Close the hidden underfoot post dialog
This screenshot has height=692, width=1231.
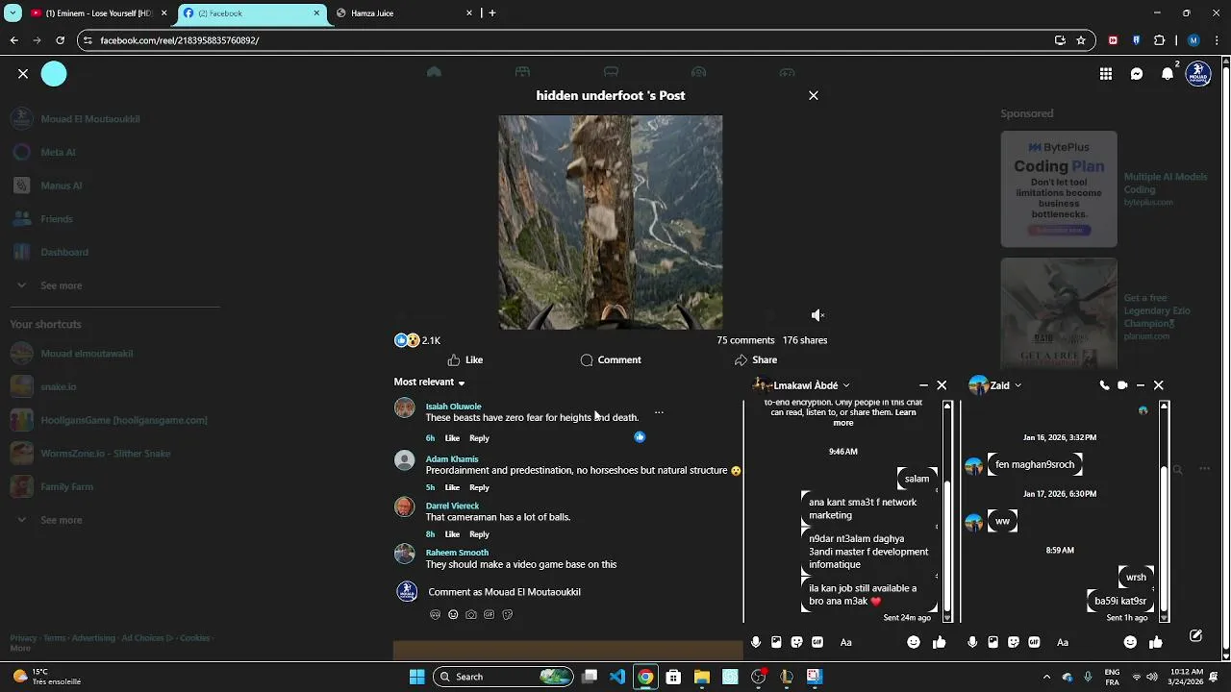(814, 95)
